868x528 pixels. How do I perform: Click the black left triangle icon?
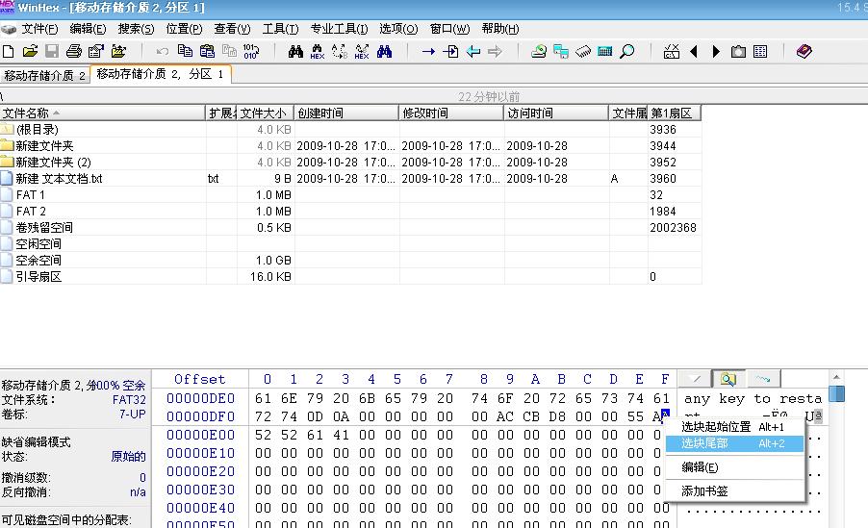pyautogui.click(x=694, y=52)
